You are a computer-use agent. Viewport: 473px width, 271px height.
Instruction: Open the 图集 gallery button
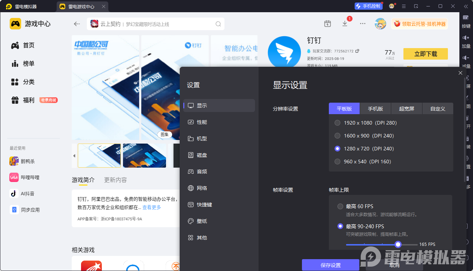pyautogui.click(x=165, y=134)
